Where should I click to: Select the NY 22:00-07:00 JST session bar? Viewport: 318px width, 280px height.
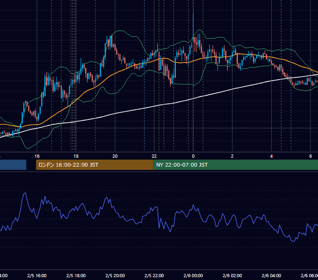coord(235,165)
